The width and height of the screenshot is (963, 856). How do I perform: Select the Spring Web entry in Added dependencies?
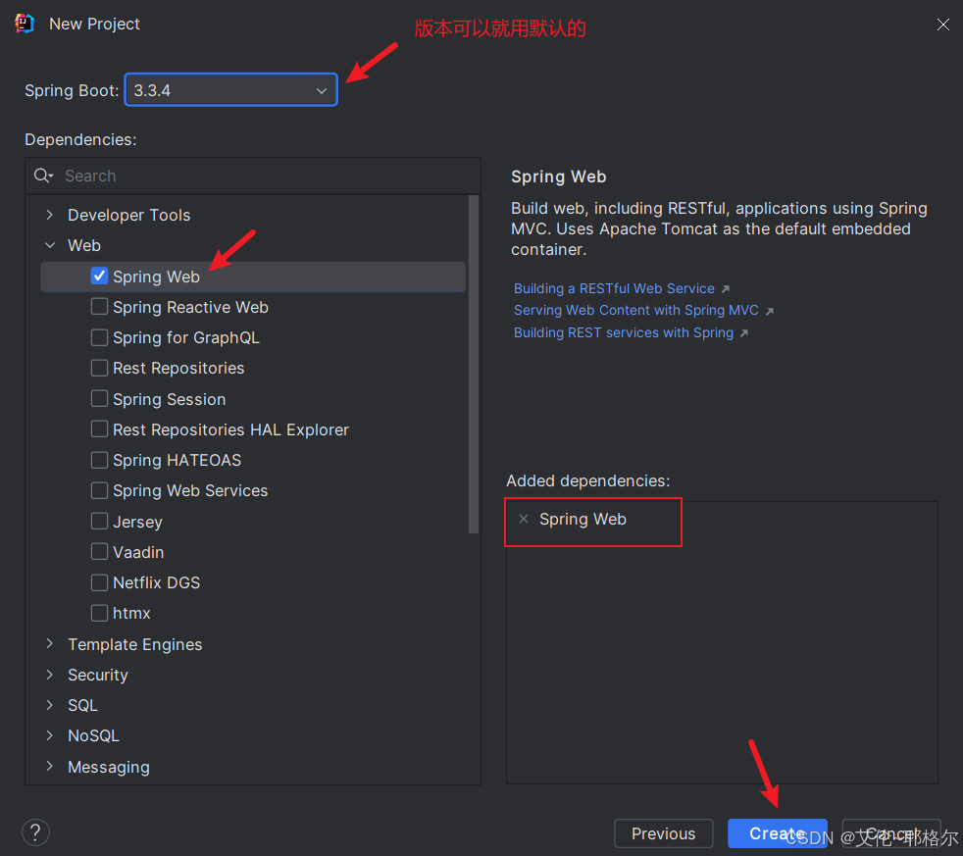(x=583, y=519)
